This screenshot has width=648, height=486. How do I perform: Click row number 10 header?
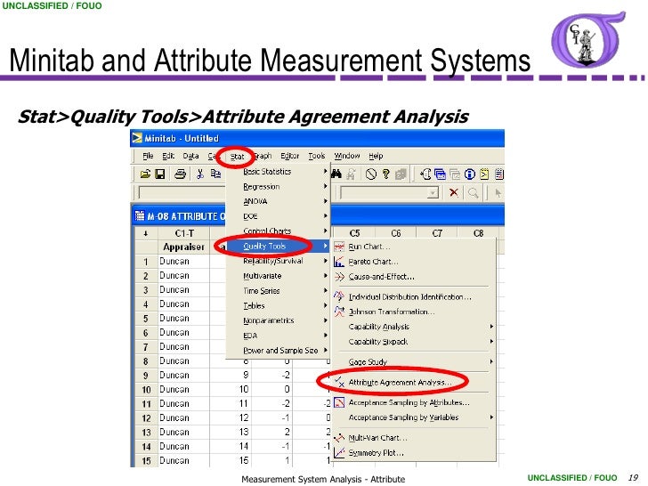coord(146,389)
